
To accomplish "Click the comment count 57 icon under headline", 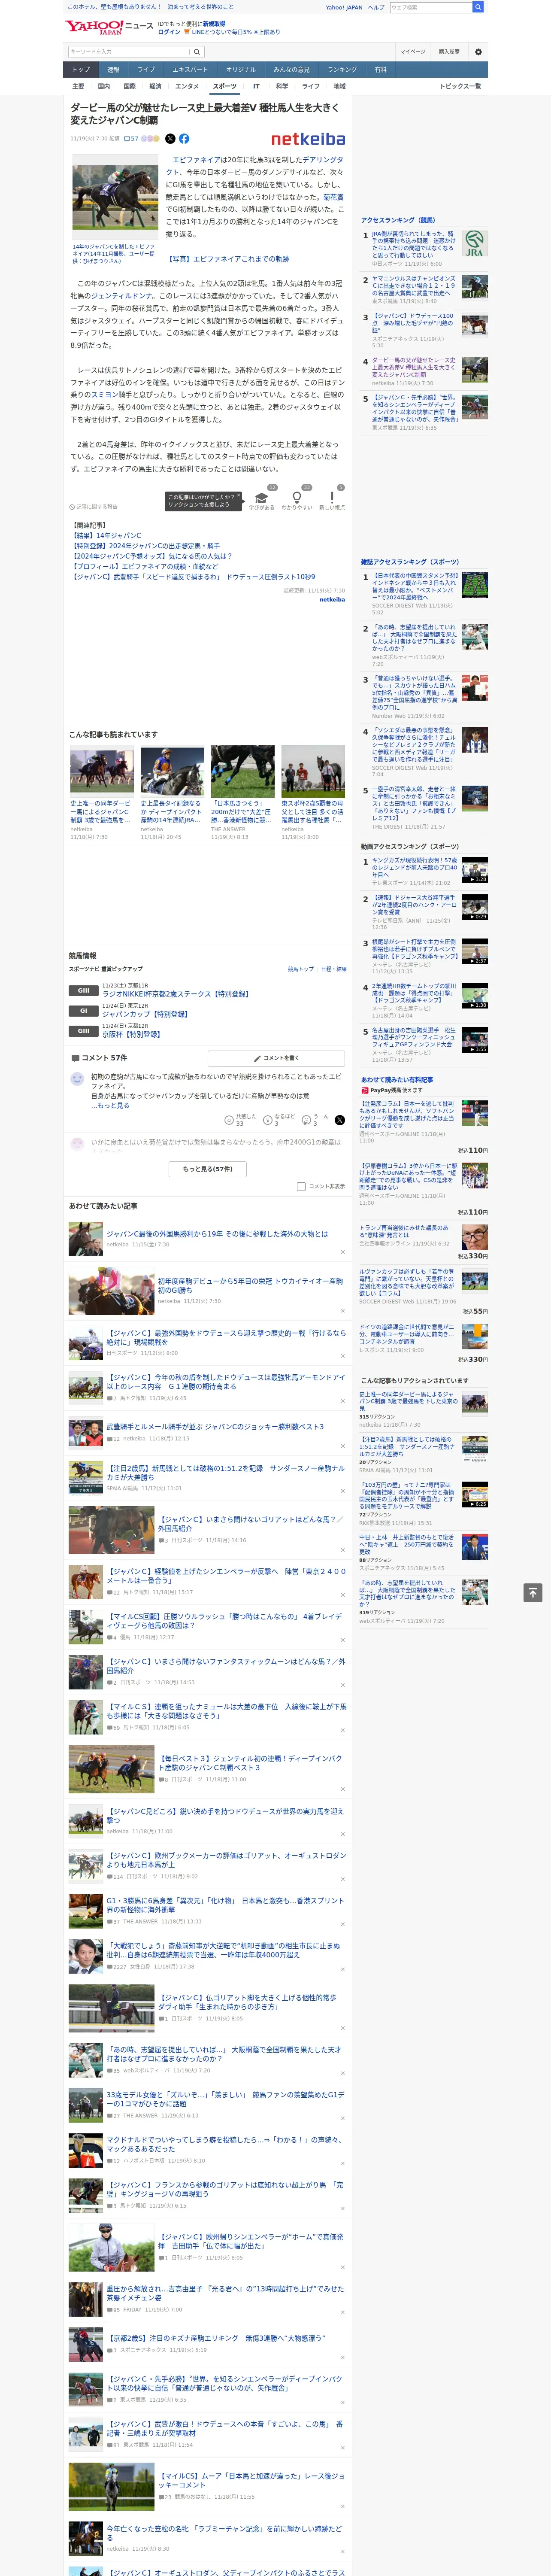I will (130, 139).
